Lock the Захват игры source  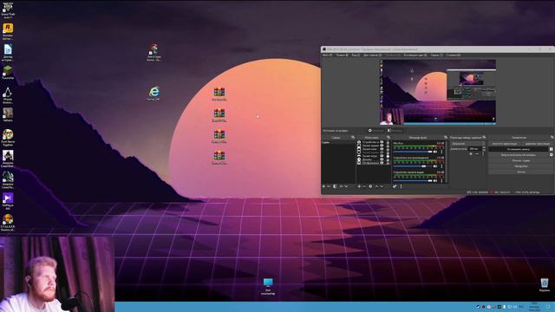pyautogui.click(x=388, y=156)
